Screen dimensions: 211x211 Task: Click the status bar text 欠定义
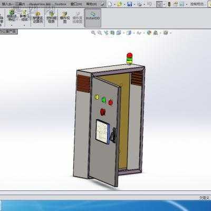tap(205, 198)
